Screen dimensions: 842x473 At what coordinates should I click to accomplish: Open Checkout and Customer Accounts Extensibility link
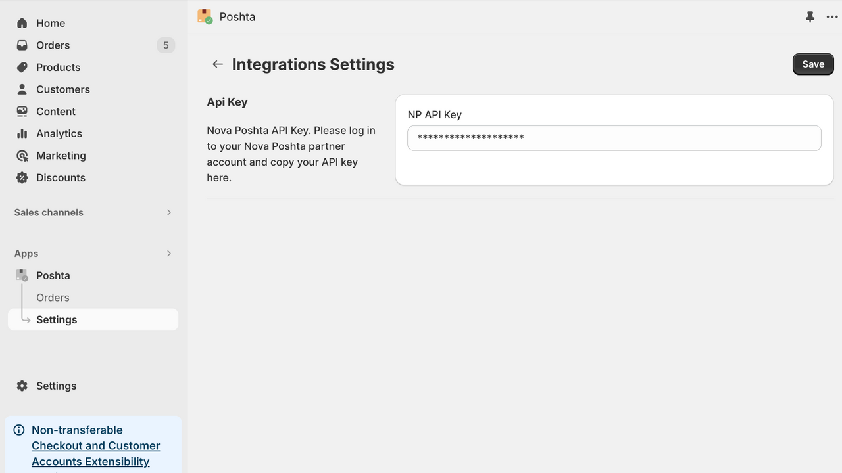(x=95, y=454)
